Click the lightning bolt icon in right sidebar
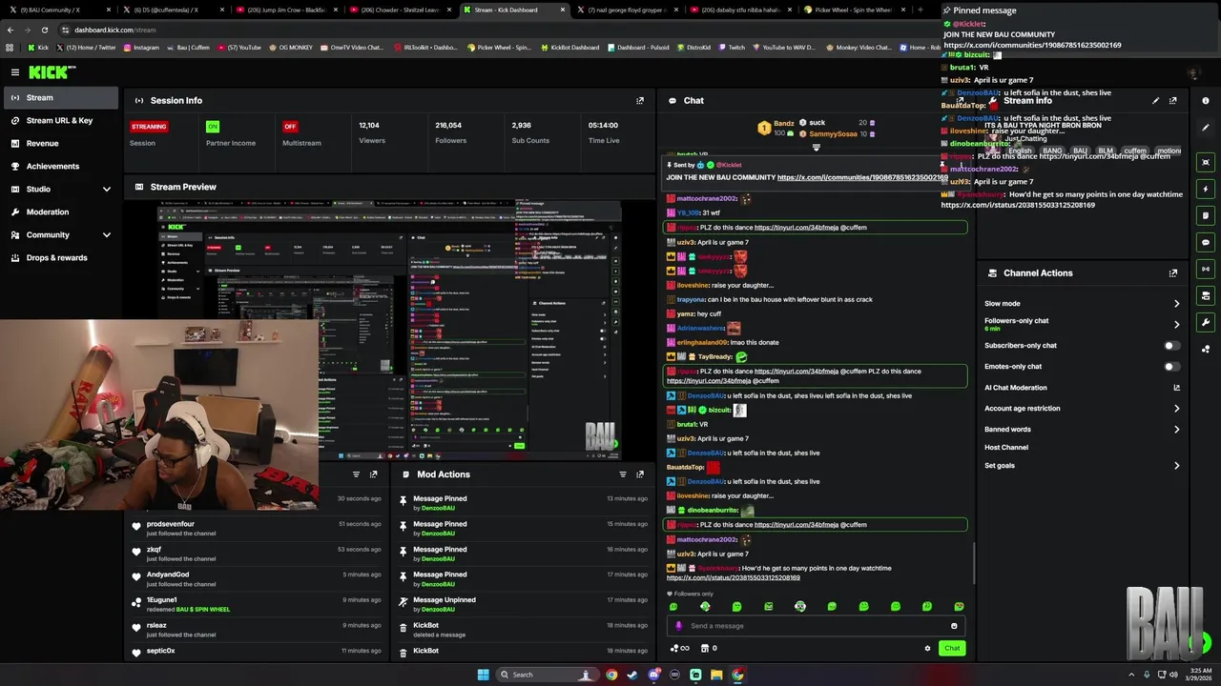1221x686 pixels. [x=1206, y=189]
